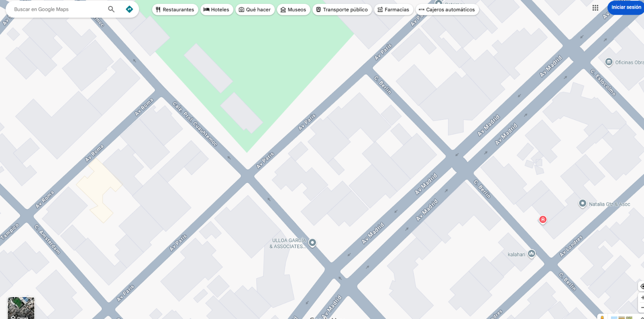The width and height of the screenshot is (644, 319).
Task: Select the kalahari museum pin
Action: 532,254
